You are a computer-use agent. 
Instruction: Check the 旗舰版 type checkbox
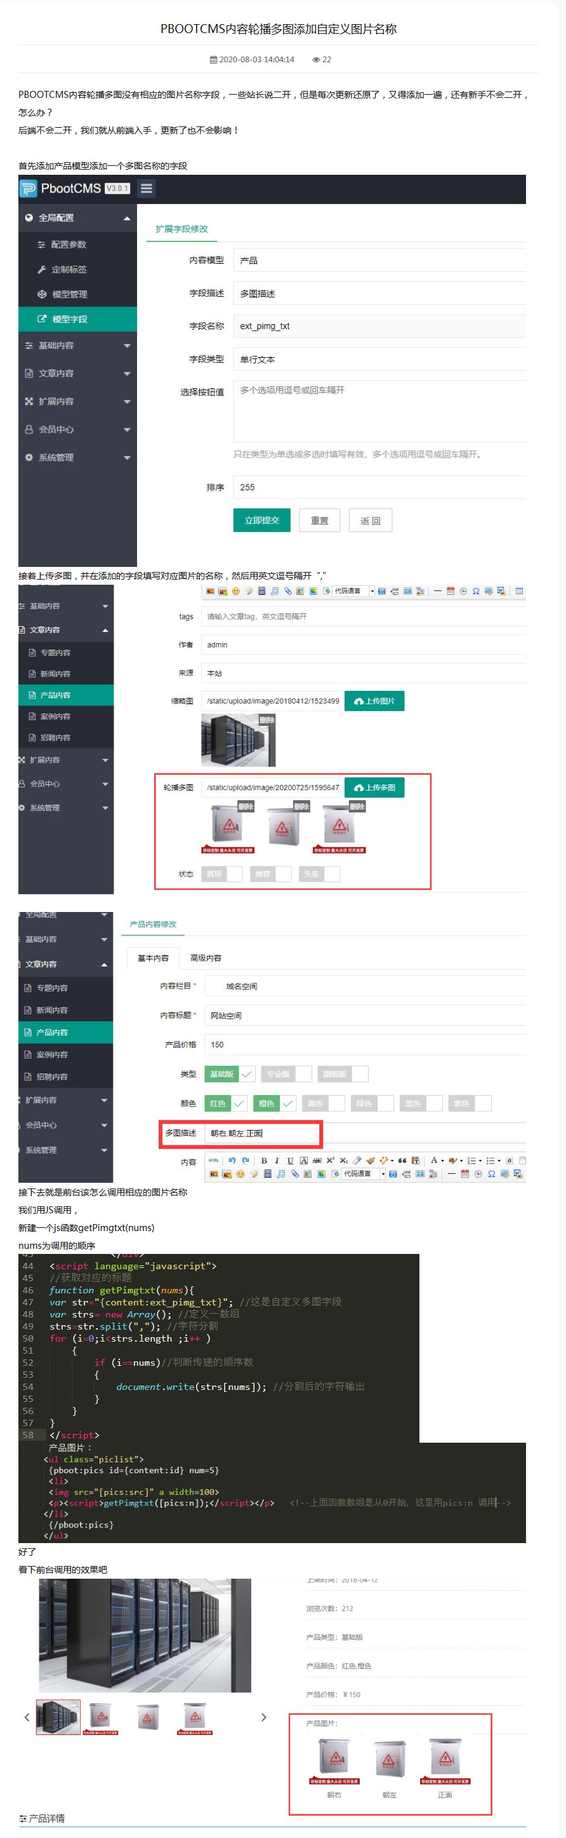pos(343,1073)
